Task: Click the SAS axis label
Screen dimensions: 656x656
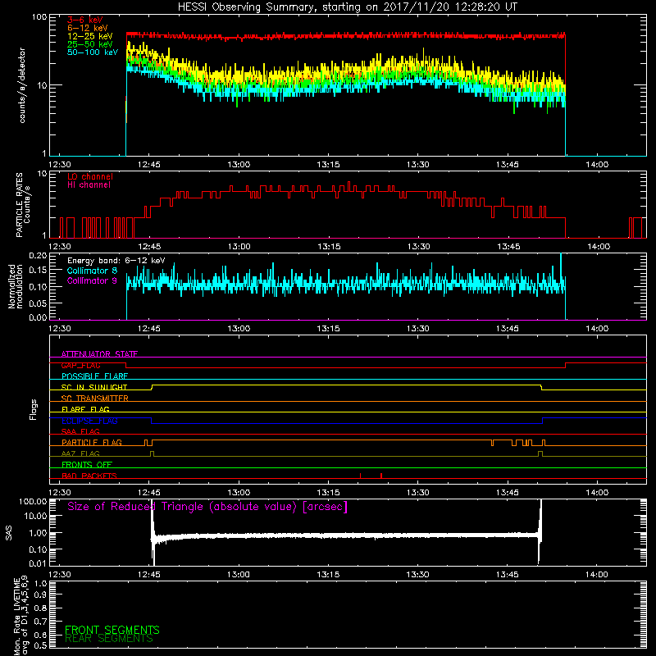Action: [x=9, y=533]
